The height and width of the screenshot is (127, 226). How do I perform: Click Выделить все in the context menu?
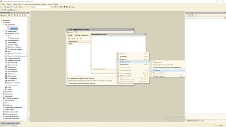click(x=133, y=65)
